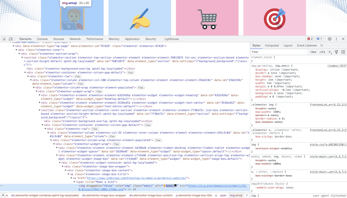Open the Computed tab
Viewport: 347px width, 198px height.
click(x=272, y=45)
